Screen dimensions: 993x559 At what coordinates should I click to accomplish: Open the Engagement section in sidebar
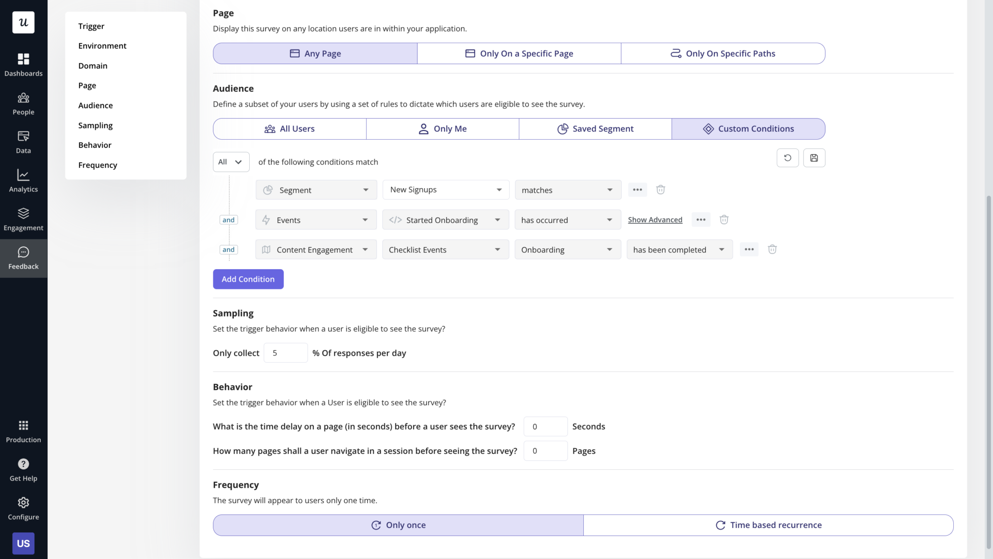pos(23,219)
